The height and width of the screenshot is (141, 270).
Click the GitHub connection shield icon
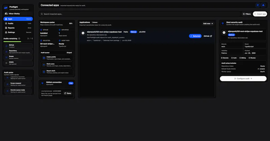[x=43, y=83]
